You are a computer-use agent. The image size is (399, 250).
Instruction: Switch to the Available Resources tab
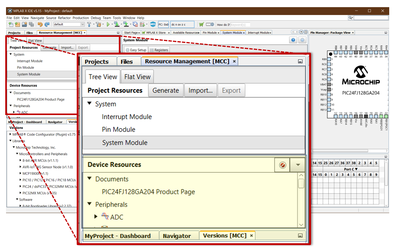[185, 33]
